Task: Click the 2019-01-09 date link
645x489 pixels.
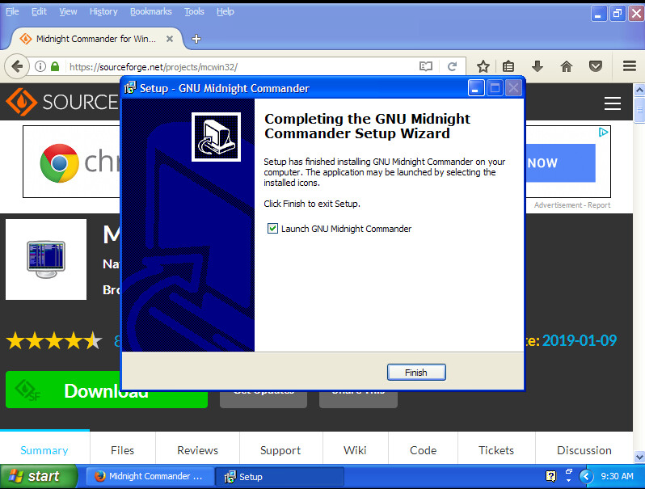Action: (580, 340)
